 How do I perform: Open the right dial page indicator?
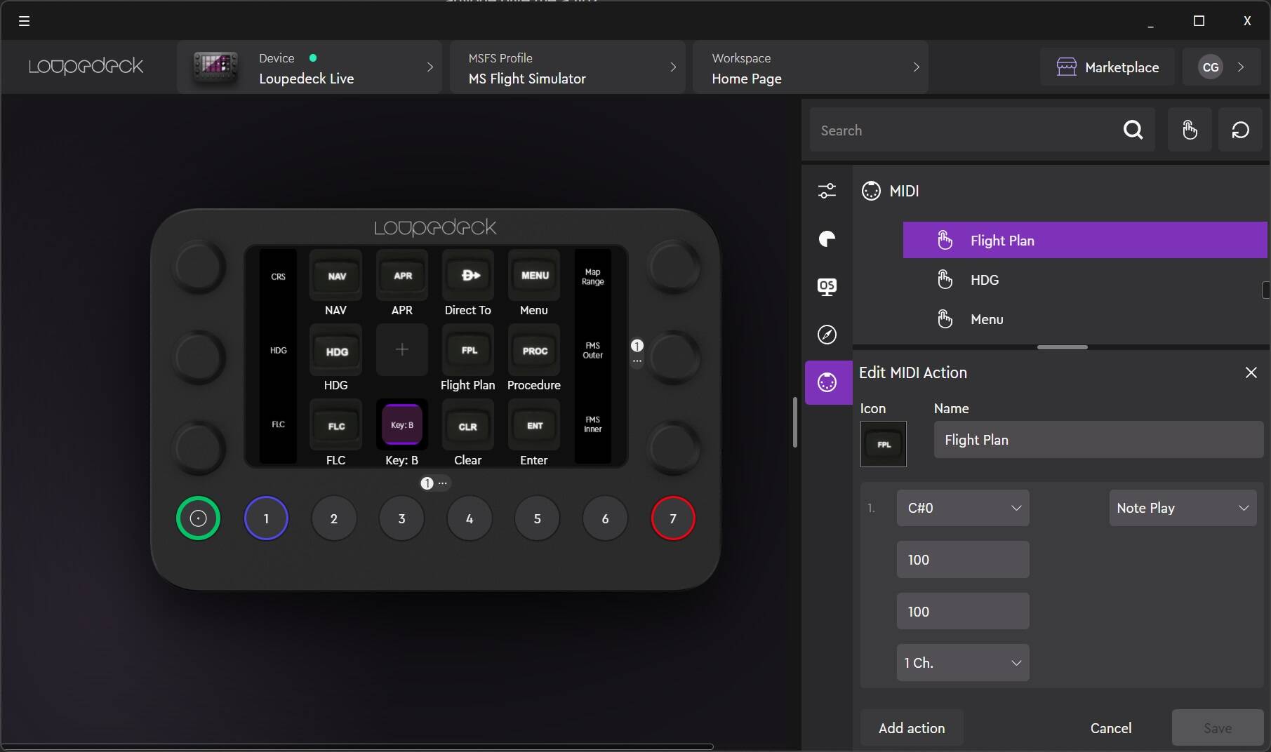[x=637, y=352]
